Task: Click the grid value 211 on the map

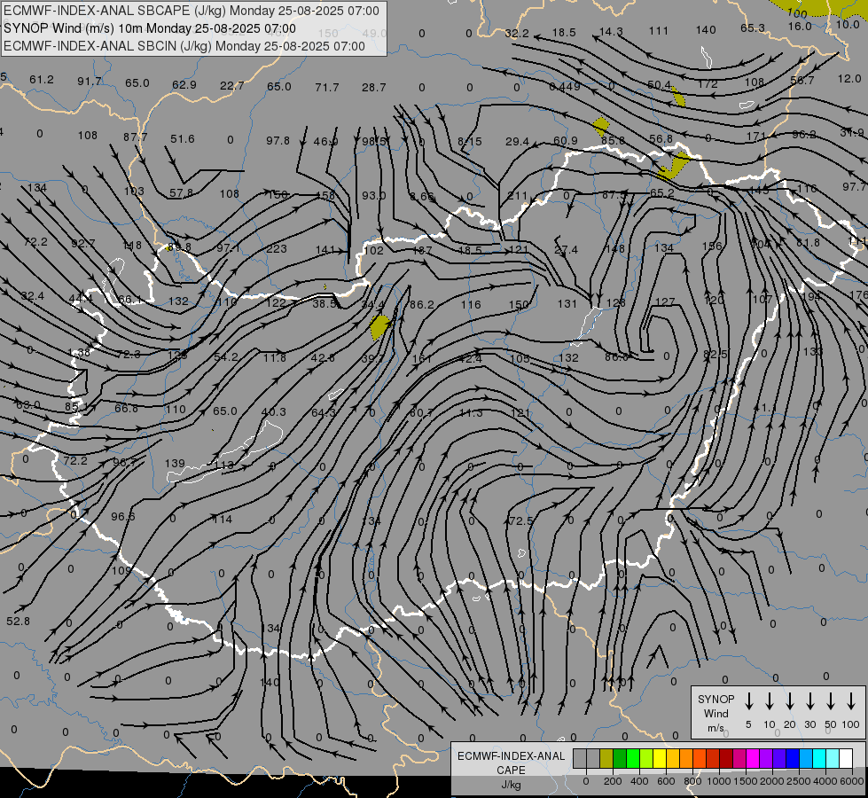Action: pos(517,195)
